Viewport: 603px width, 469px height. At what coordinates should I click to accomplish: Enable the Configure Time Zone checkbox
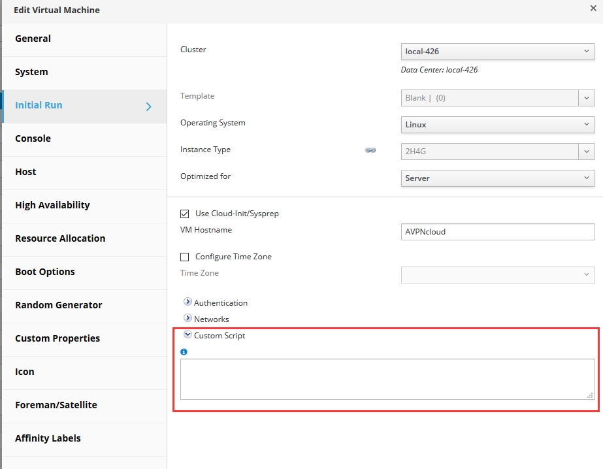(x=185, y=257)
